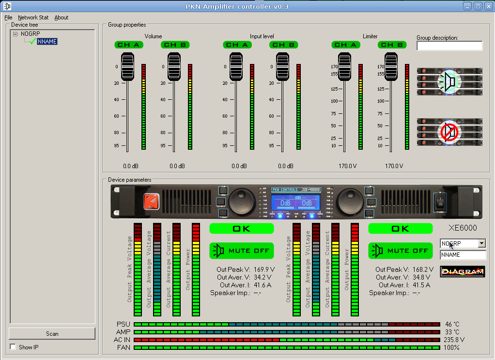Click the left UP/MENU button on amplifier
The width and height of the screenshot is (495, 360).
(x=223, y=190)
